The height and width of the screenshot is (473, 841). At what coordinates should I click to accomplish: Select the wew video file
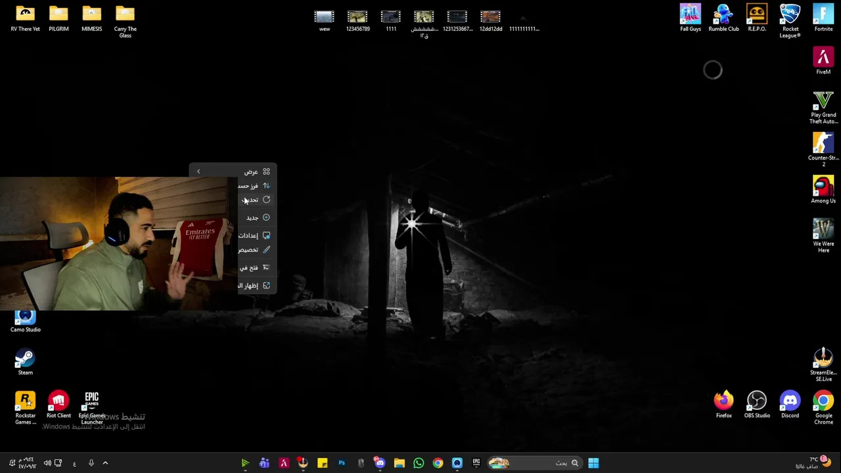tap(325, 20)
